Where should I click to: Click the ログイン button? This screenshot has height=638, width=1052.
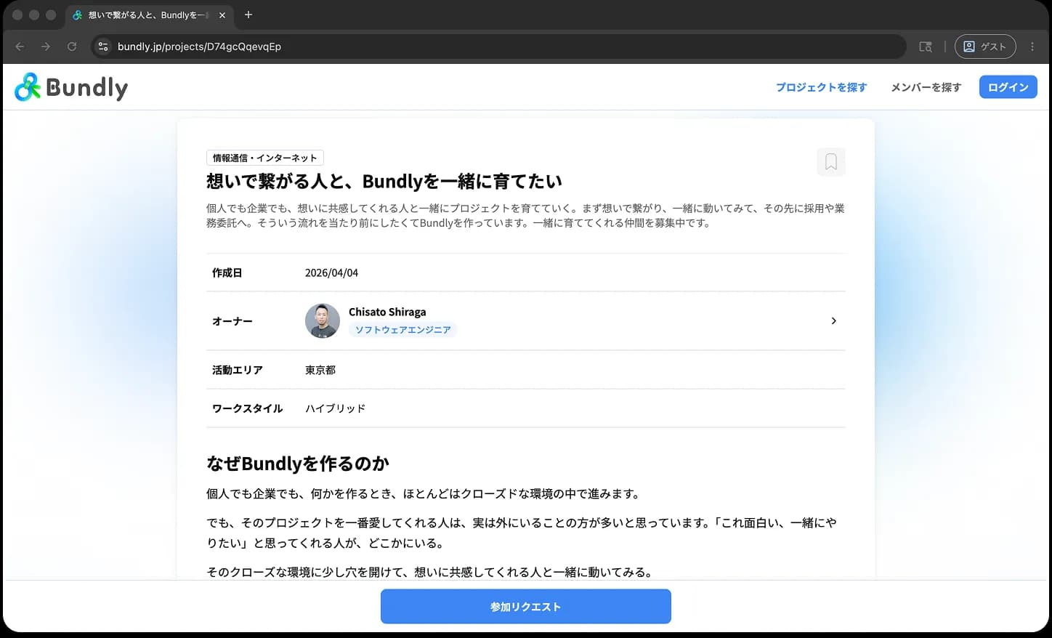1008,87
